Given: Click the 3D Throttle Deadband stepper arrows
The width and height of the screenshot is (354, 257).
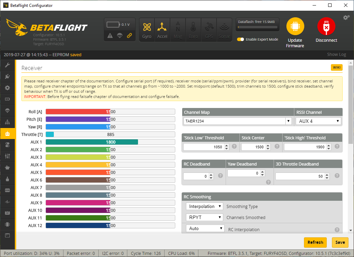Looking at the screenshot, I should coord(327,176).
